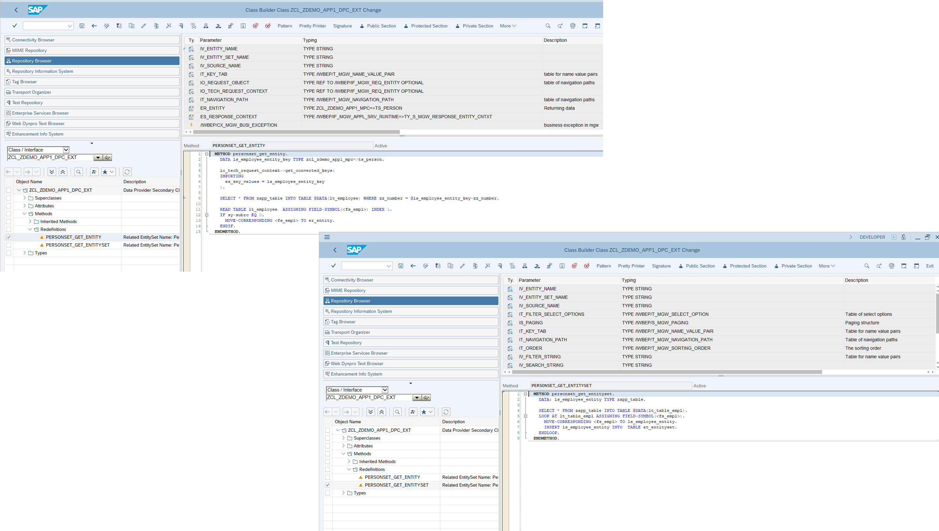Check the Methods row checkbox in front window
939x531 pixels.
tap(327, 454)
